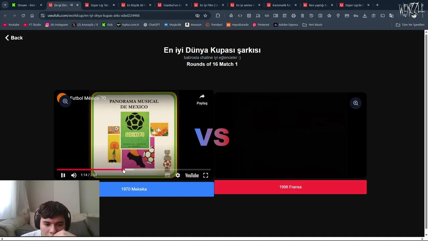Open the Chrome three-dot menu
Image resolution: width=428 pixels, height=241 pixels.
pyautogui.click(x=423, y=15)
